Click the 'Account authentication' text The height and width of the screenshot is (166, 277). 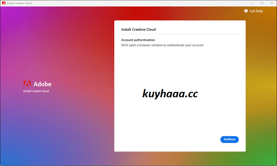coord(138,40)
